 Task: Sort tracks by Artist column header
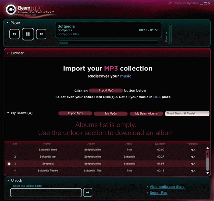(128, 144)
